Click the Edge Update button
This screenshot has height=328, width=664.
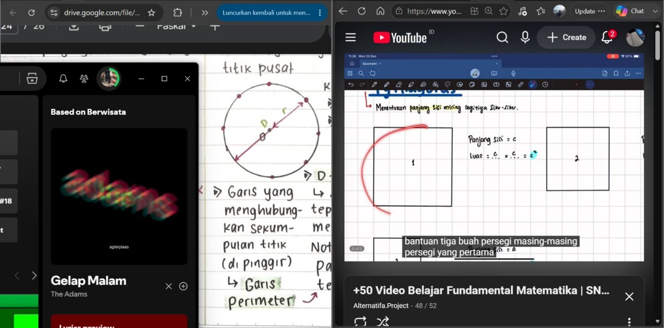(590, 11)
